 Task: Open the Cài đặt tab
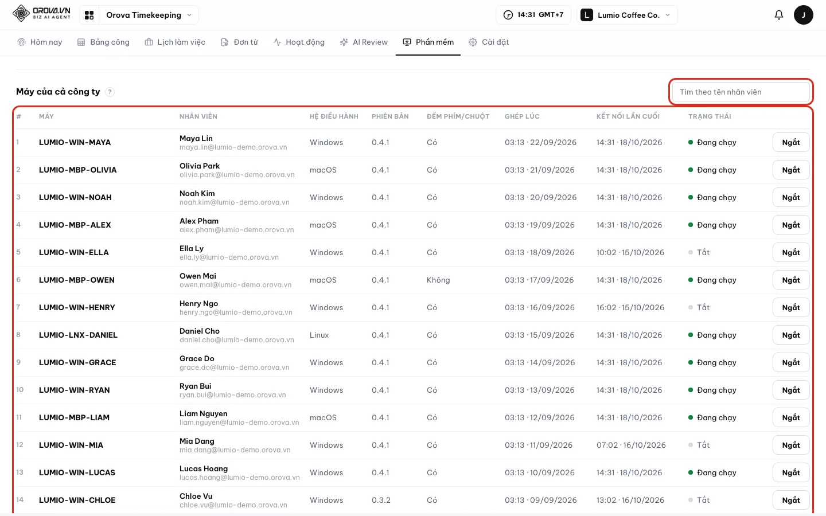point(489,42)
